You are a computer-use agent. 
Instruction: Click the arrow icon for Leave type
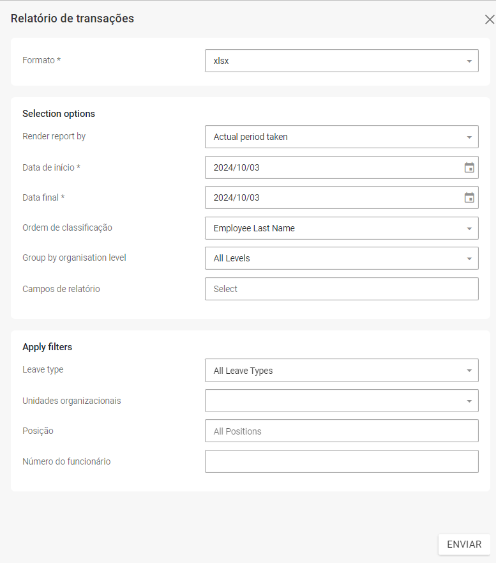[469, 371]
